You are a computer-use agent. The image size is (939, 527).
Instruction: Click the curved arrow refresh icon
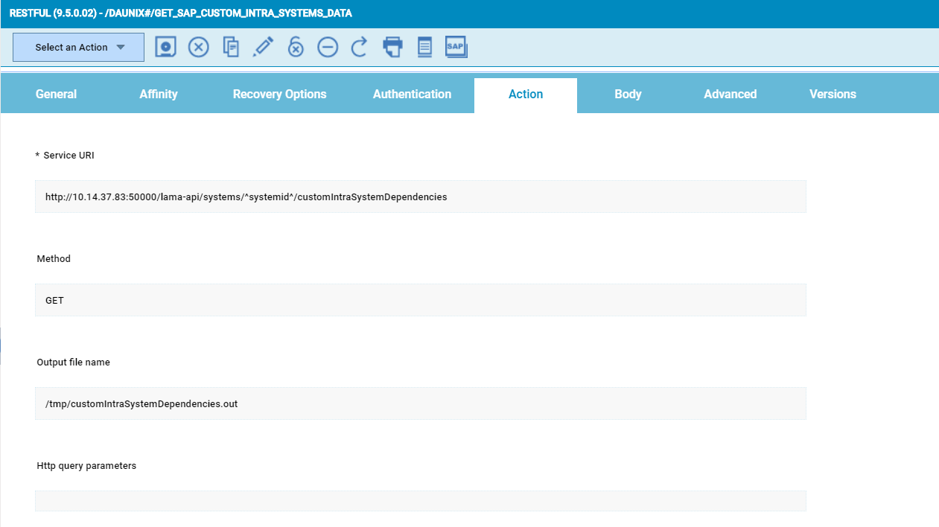tap(360, 47)
